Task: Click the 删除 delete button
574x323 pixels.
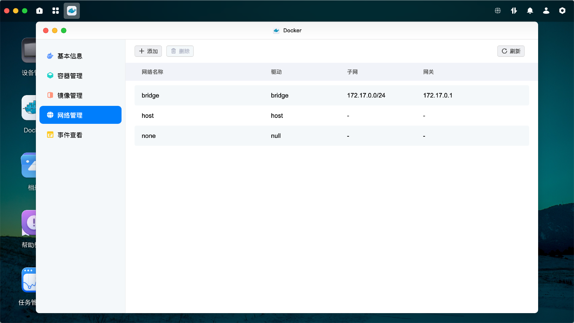Action: (180, 51)
